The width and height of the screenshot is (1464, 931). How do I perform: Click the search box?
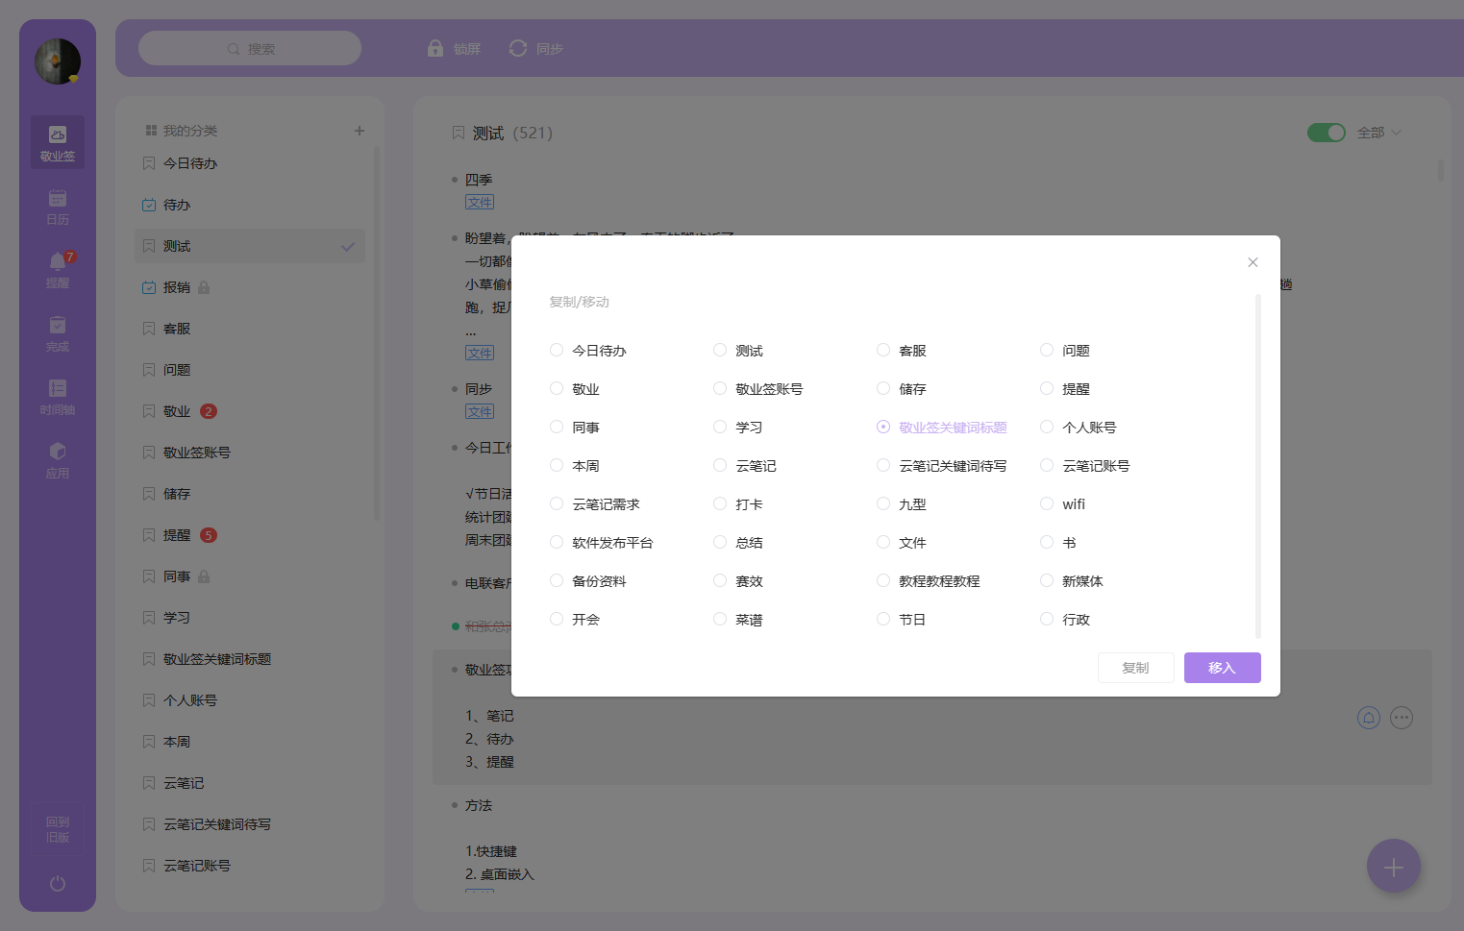tap(250, 48)
